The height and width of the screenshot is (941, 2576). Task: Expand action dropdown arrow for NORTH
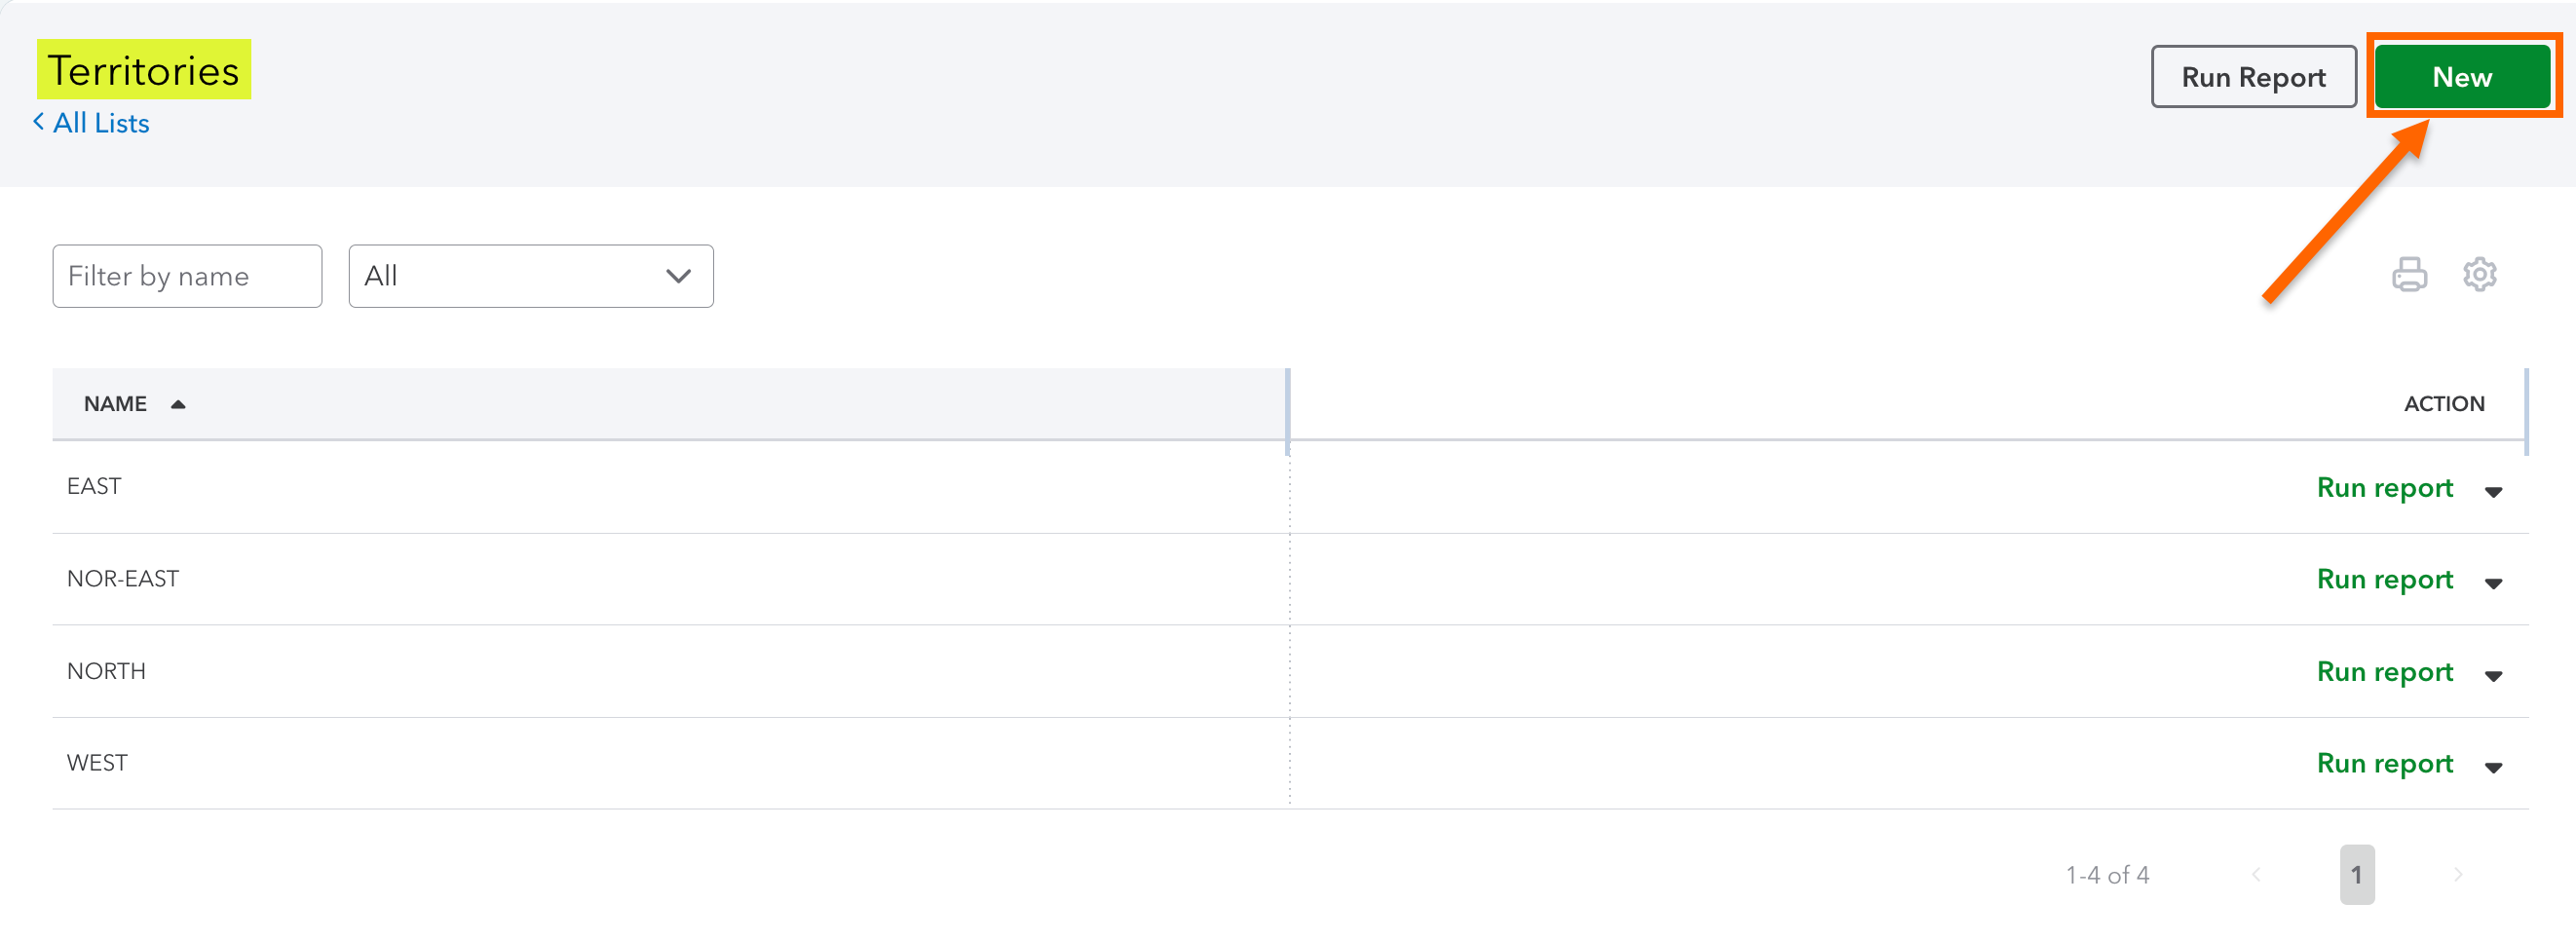tap(2493, 675)
